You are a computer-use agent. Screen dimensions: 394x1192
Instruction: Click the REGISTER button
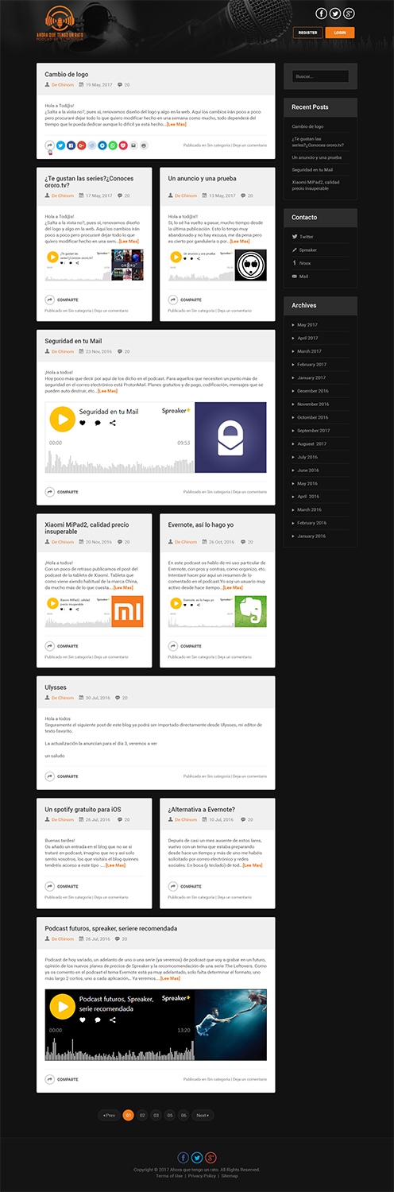click(308, 33)
